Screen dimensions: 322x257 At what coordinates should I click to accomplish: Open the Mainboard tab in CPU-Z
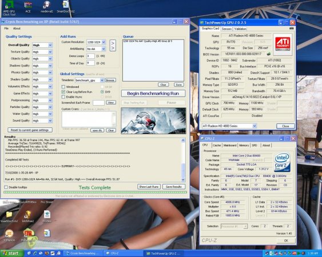pyautogui.click(x=230, y=145)
